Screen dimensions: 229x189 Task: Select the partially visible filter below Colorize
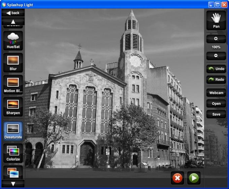coord(13,173)
